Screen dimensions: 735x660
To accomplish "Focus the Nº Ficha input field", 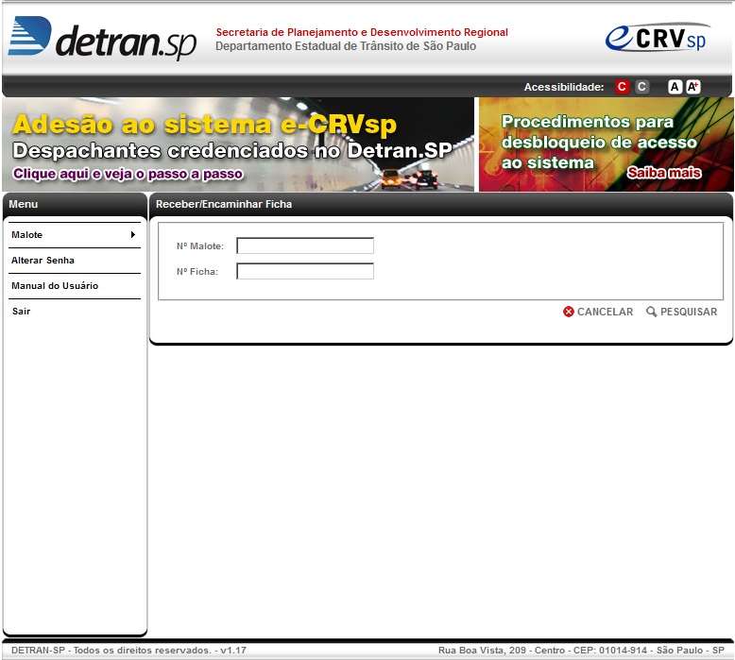I will pyautogui.click(x=305, y=271).
